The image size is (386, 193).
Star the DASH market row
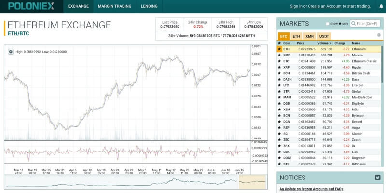coord(279,79)
